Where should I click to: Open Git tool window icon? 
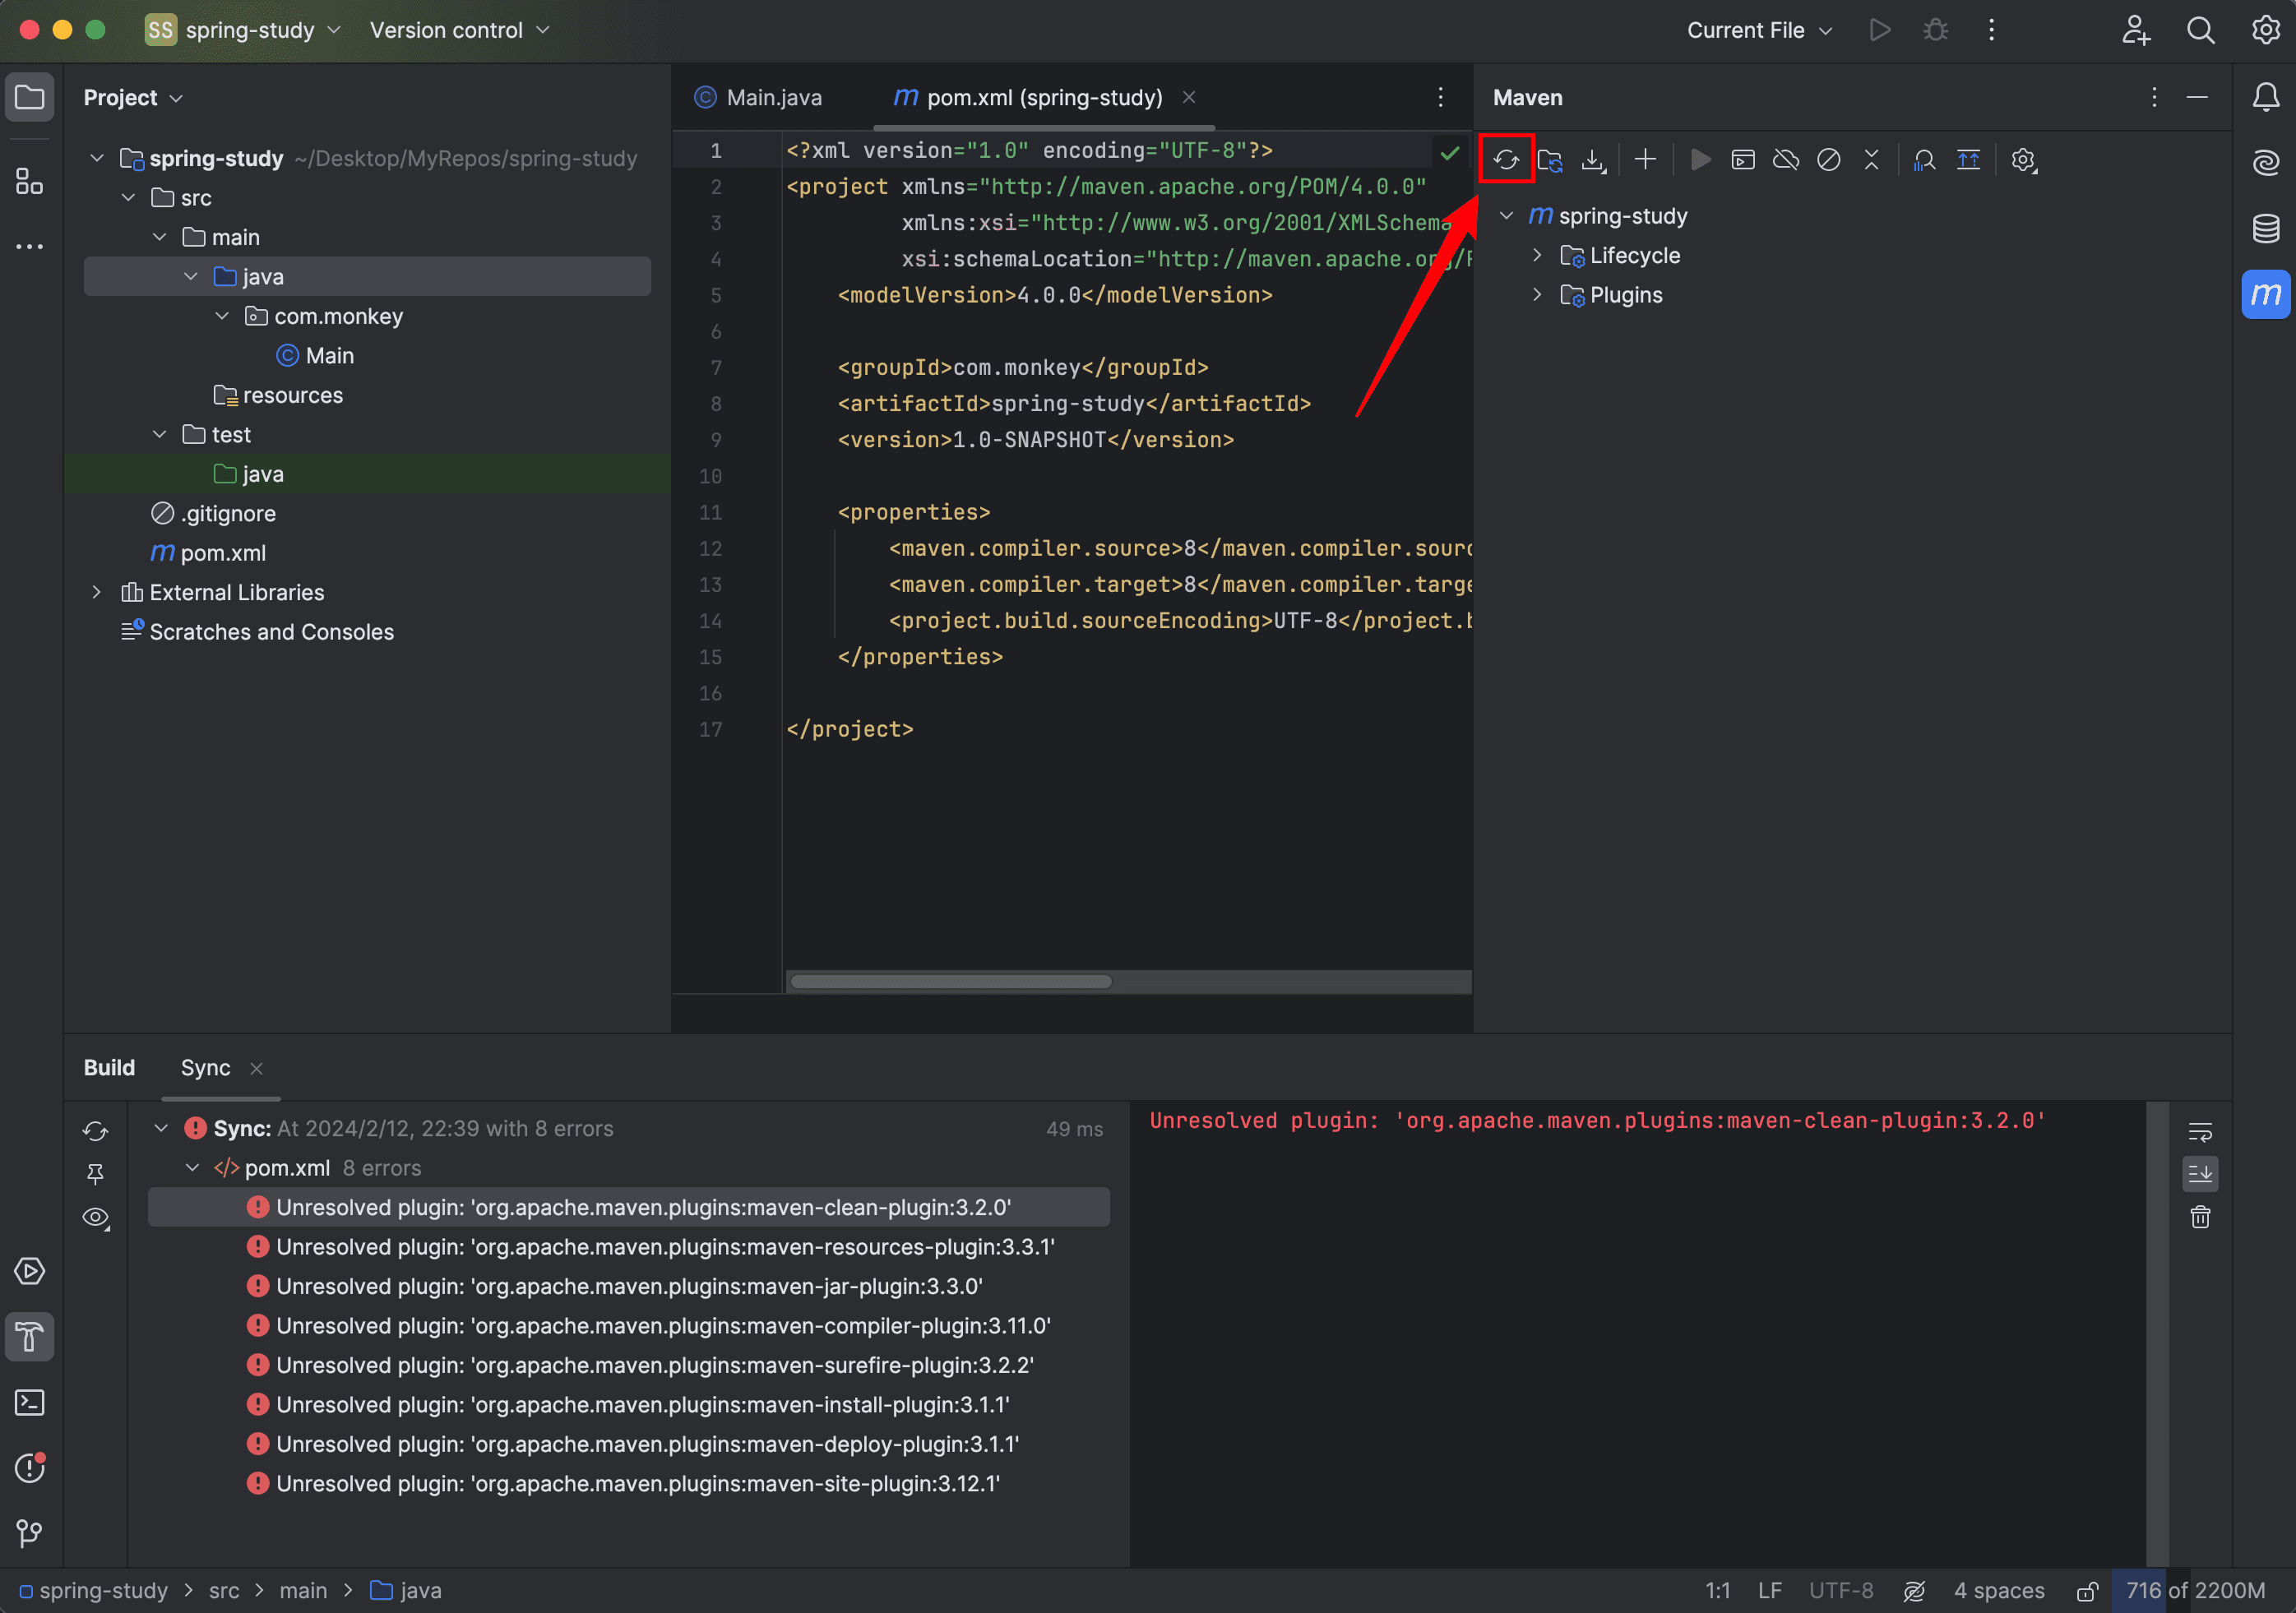coord(30,1533)
